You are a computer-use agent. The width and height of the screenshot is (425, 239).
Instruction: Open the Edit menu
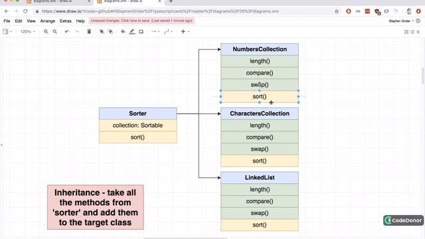[x=19, y=21]
